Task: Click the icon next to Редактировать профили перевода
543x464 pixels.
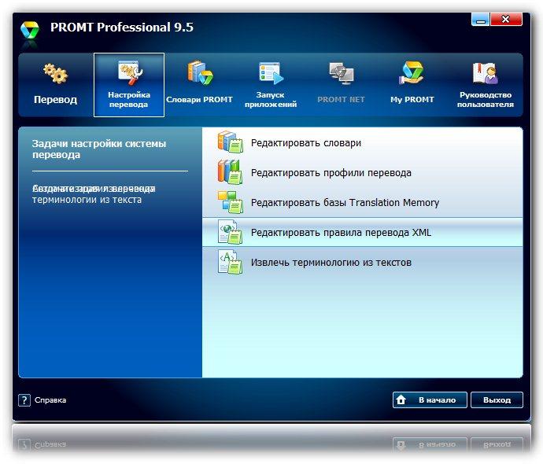Action: pos(230,172)
